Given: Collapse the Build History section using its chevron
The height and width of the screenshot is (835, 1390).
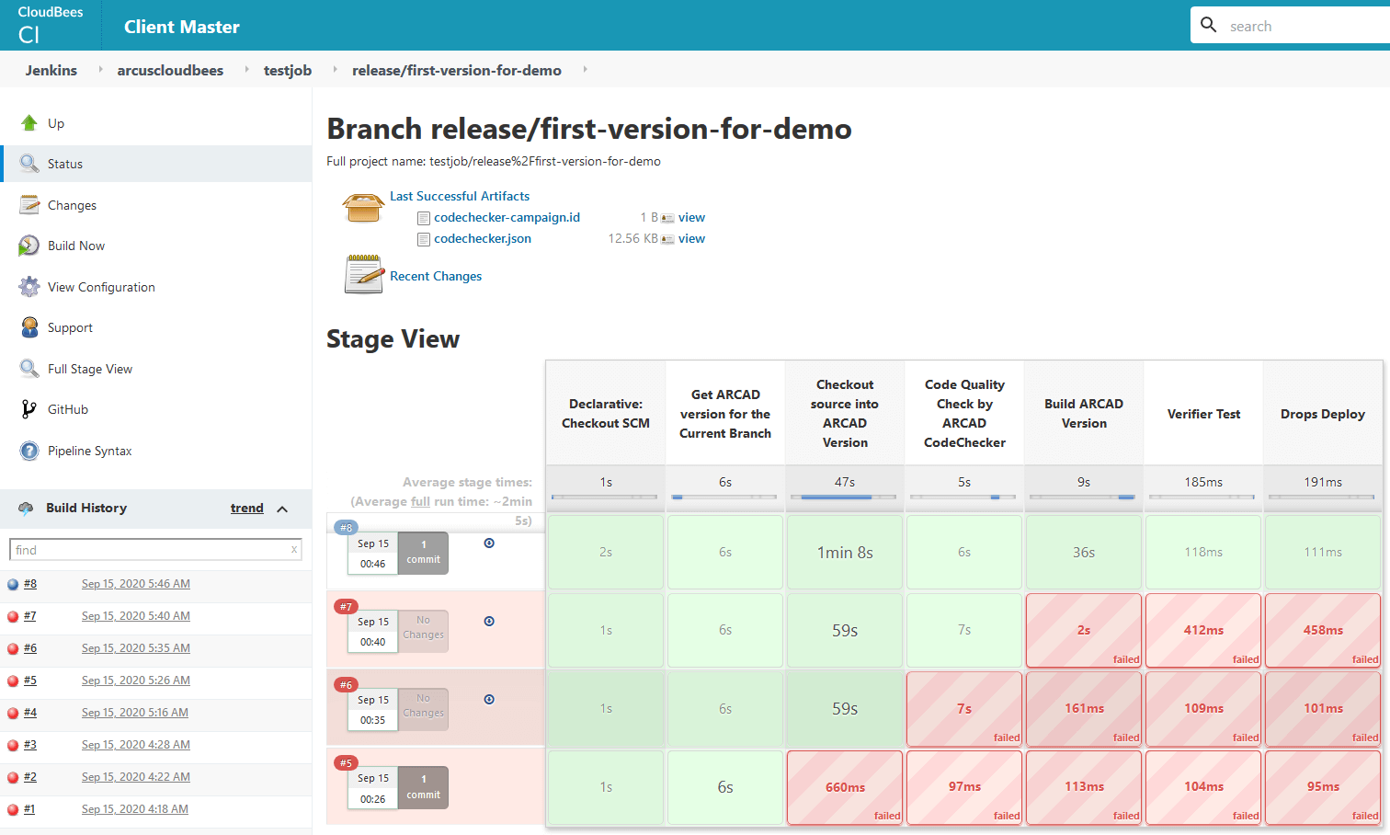Looking at the screenshot, I should click(285, 508).
